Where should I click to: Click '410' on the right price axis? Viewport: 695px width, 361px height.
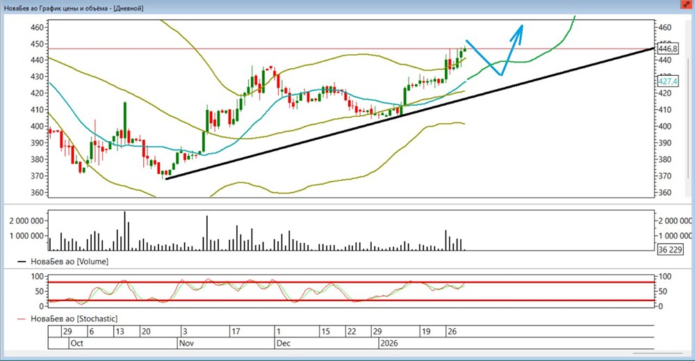click(x=665, y=110)
